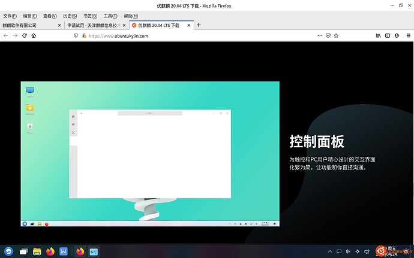Open the 书签(B) menu
Screen dimensions: 414x258
tap(90, 16)
